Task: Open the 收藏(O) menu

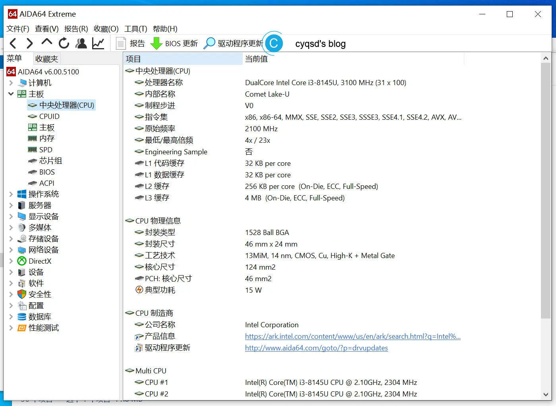Action: [106, 29]
